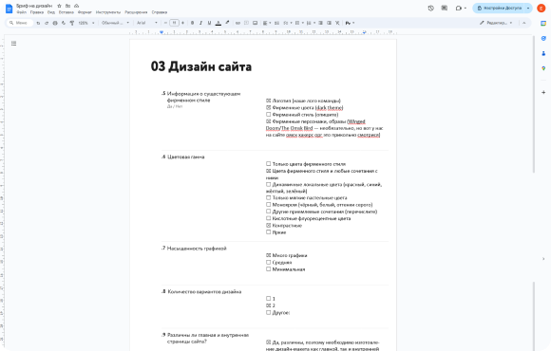Toggle italic formatting
This screenshot has height=351, width=551.
point(200,23)
